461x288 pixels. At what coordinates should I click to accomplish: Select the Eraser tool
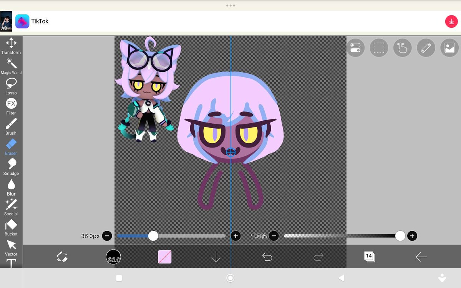tap(11, 147)
